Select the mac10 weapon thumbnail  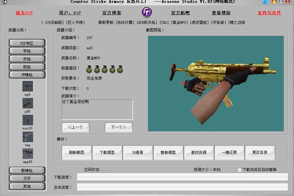[x=28, y=120]
